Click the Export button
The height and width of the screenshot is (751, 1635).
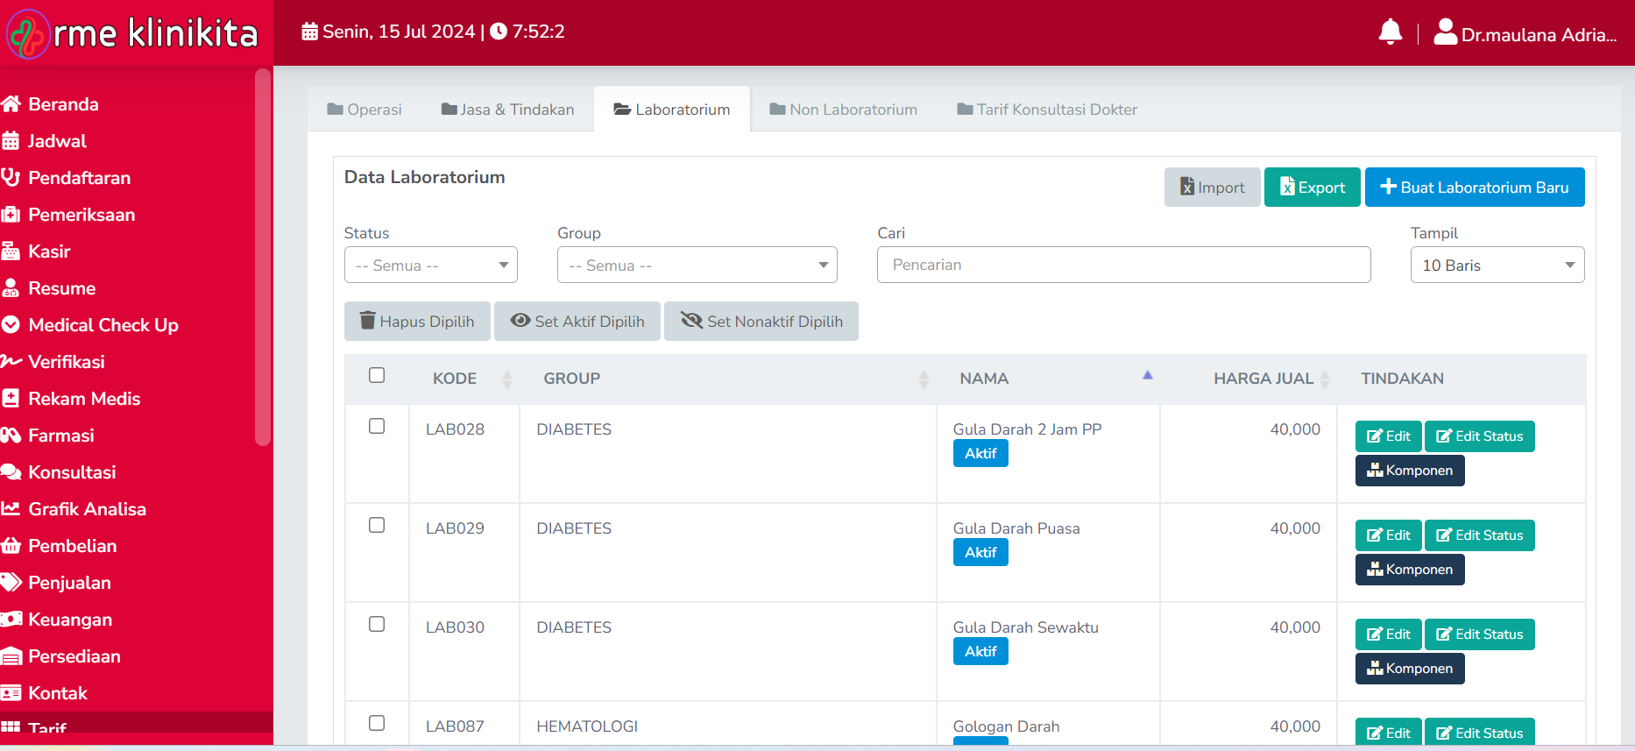(x=1312, y=188)
